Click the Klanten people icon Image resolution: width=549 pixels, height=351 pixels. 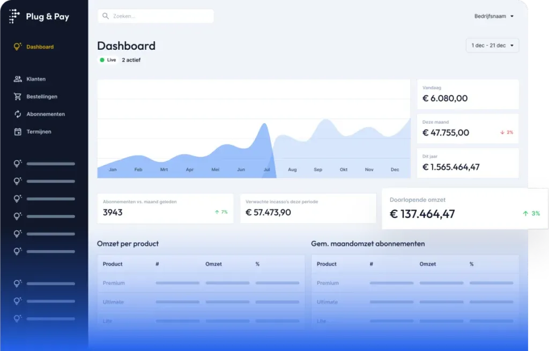tap(18, 79)
